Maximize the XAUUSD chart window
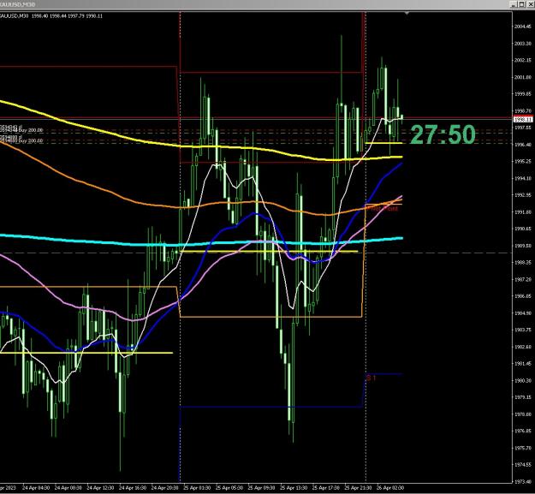Viewport: 535px width, 494px height. coord(521,4)
